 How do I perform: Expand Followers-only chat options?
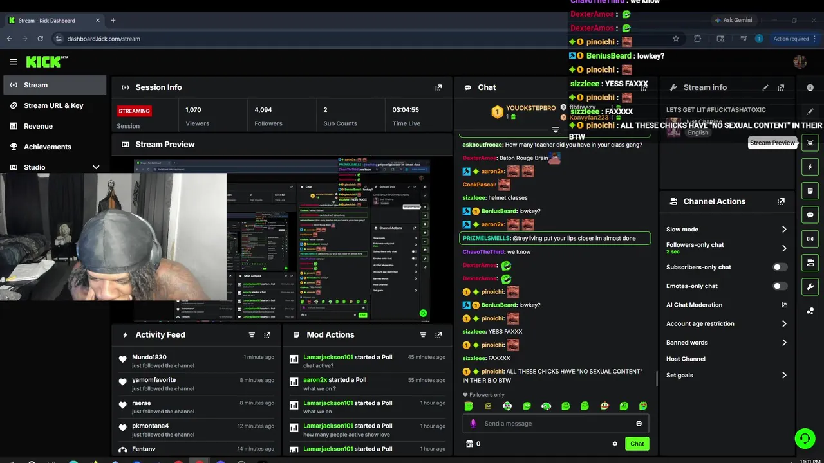(784, 248)
